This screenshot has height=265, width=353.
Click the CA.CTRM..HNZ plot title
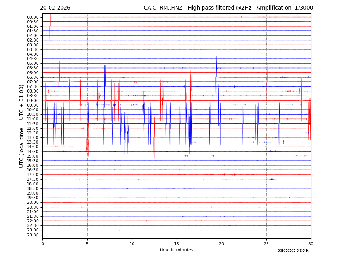(x=228, y=8)
